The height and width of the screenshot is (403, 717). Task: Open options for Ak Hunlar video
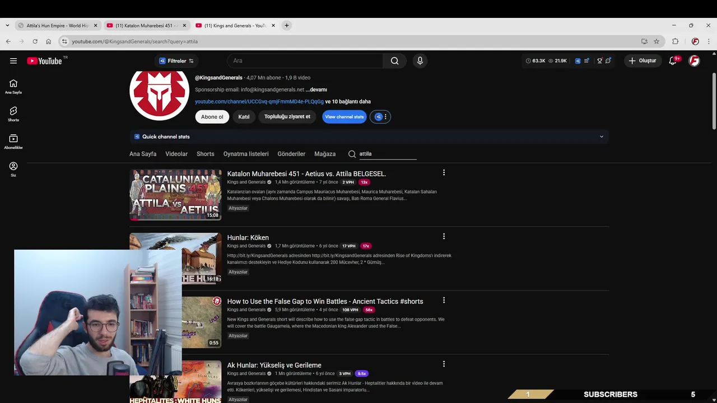click(444, 364)
